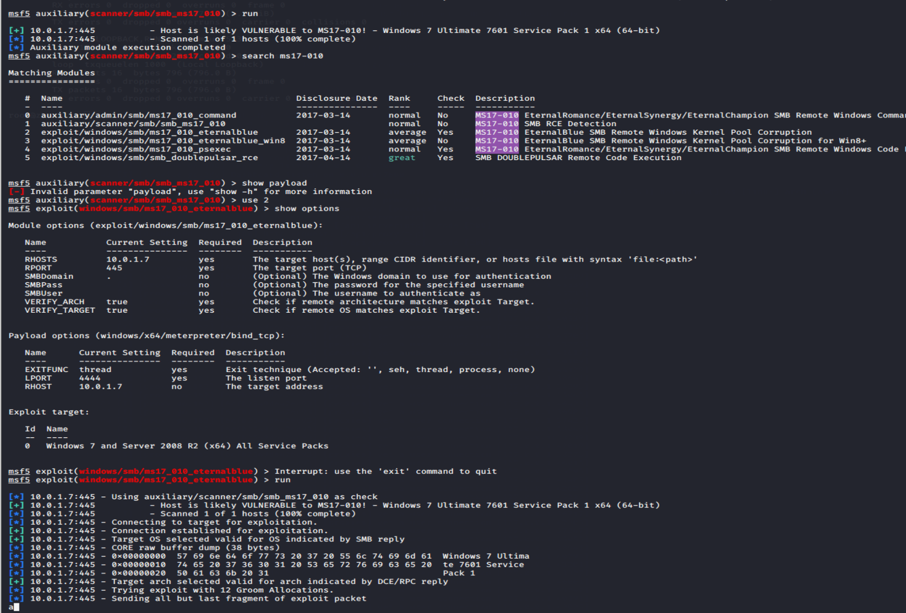Click exploit/windows/smb/smb_doublepulsar_rce module name

(x=149, y=158)
